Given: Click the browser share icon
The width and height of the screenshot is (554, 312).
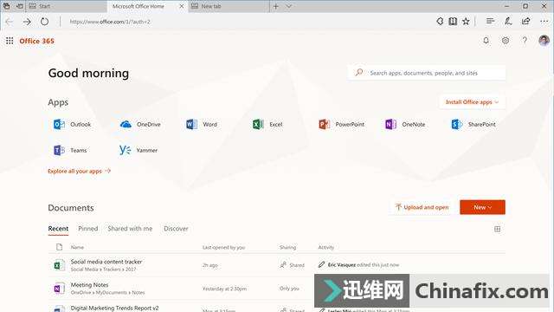Looking at the screenshot, I should tap(525, 21).
